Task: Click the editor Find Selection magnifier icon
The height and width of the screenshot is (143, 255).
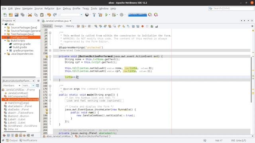Action: click(x=96, y=26)
